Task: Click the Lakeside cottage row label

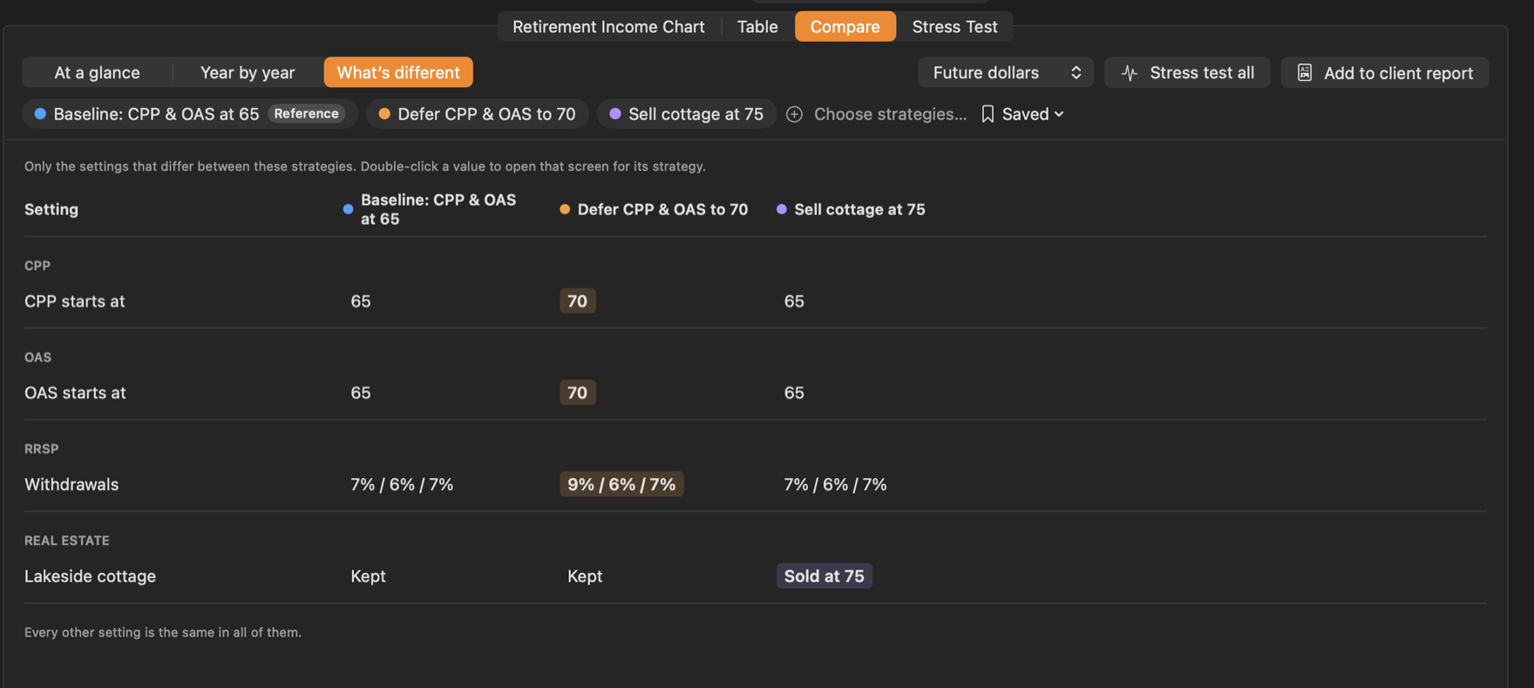Action: [90, 577]
